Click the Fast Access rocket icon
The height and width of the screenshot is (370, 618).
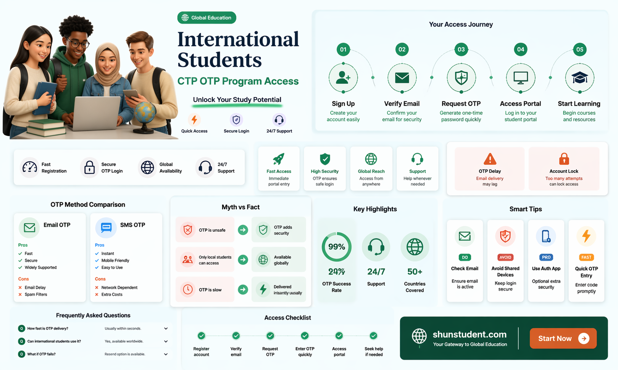pyautogui.click(x=279, y=159)
